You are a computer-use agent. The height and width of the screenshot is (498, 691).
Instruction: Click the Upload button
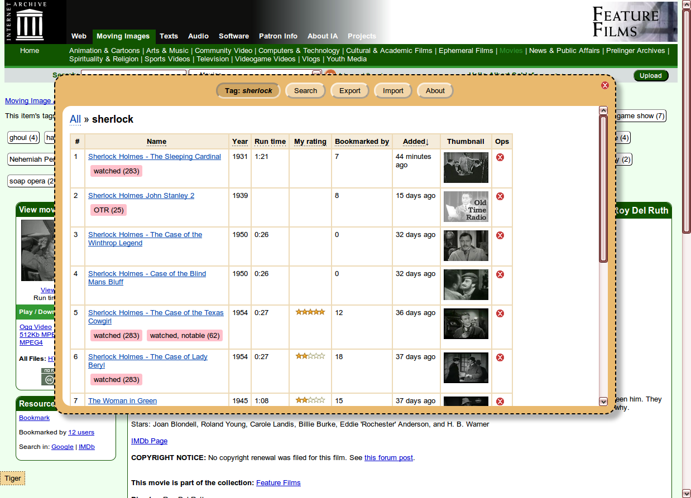(x=651, y=76)
